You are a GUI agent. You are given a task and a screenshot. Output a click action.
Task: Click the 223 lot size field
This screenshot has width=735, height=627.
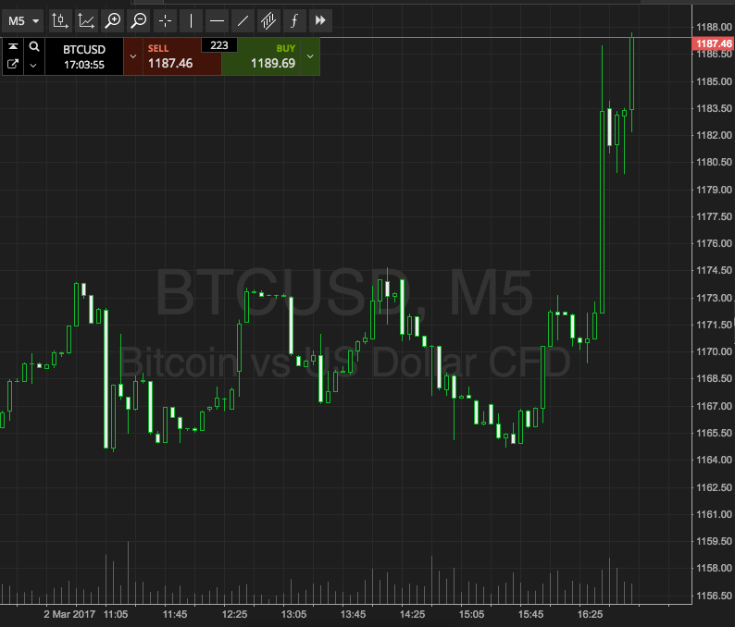[x=219, y=44]
